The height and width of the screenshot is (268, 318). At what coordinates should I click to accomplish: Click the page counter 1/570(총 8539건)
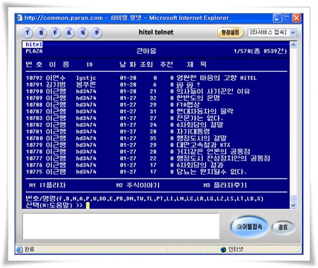[260, 51]
